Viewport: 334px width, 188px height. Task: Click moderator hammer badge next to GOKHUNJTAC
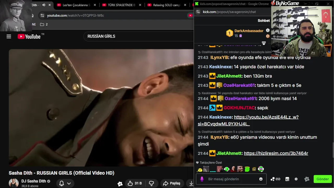212,108
